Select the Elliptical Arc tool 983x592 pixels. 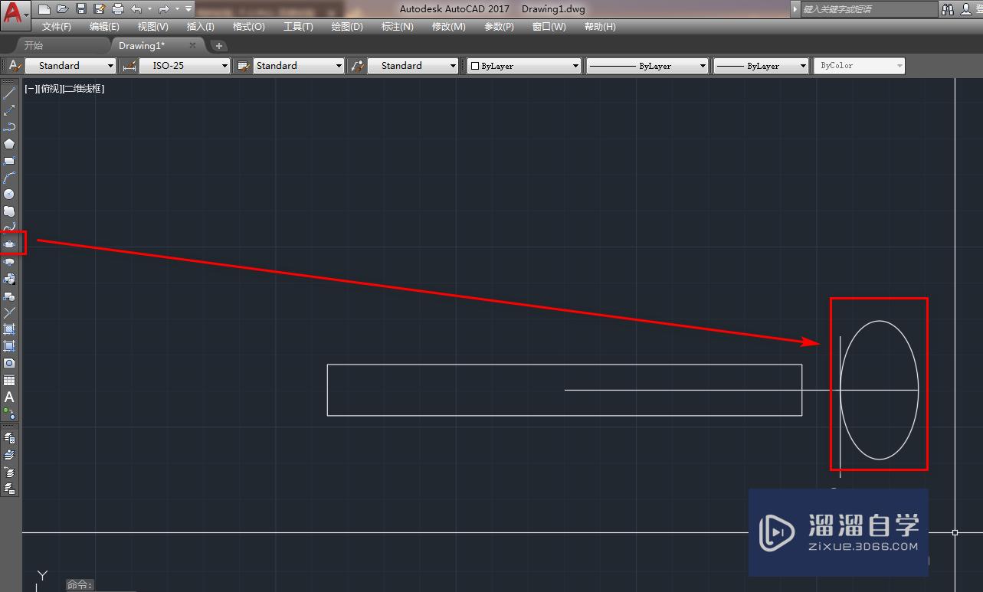tap(9, 262)
